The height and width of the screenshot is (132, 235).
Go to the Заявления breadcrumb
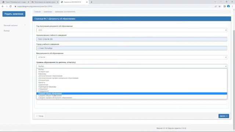(x=48, y=12)
